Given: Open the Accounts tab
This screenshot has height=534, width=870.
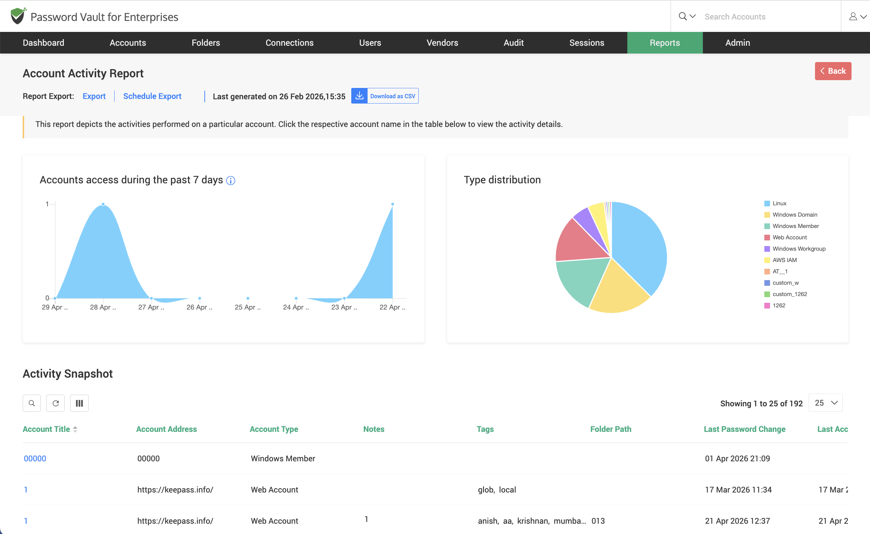Looking at the screenshot, I should tap(128, 43).
